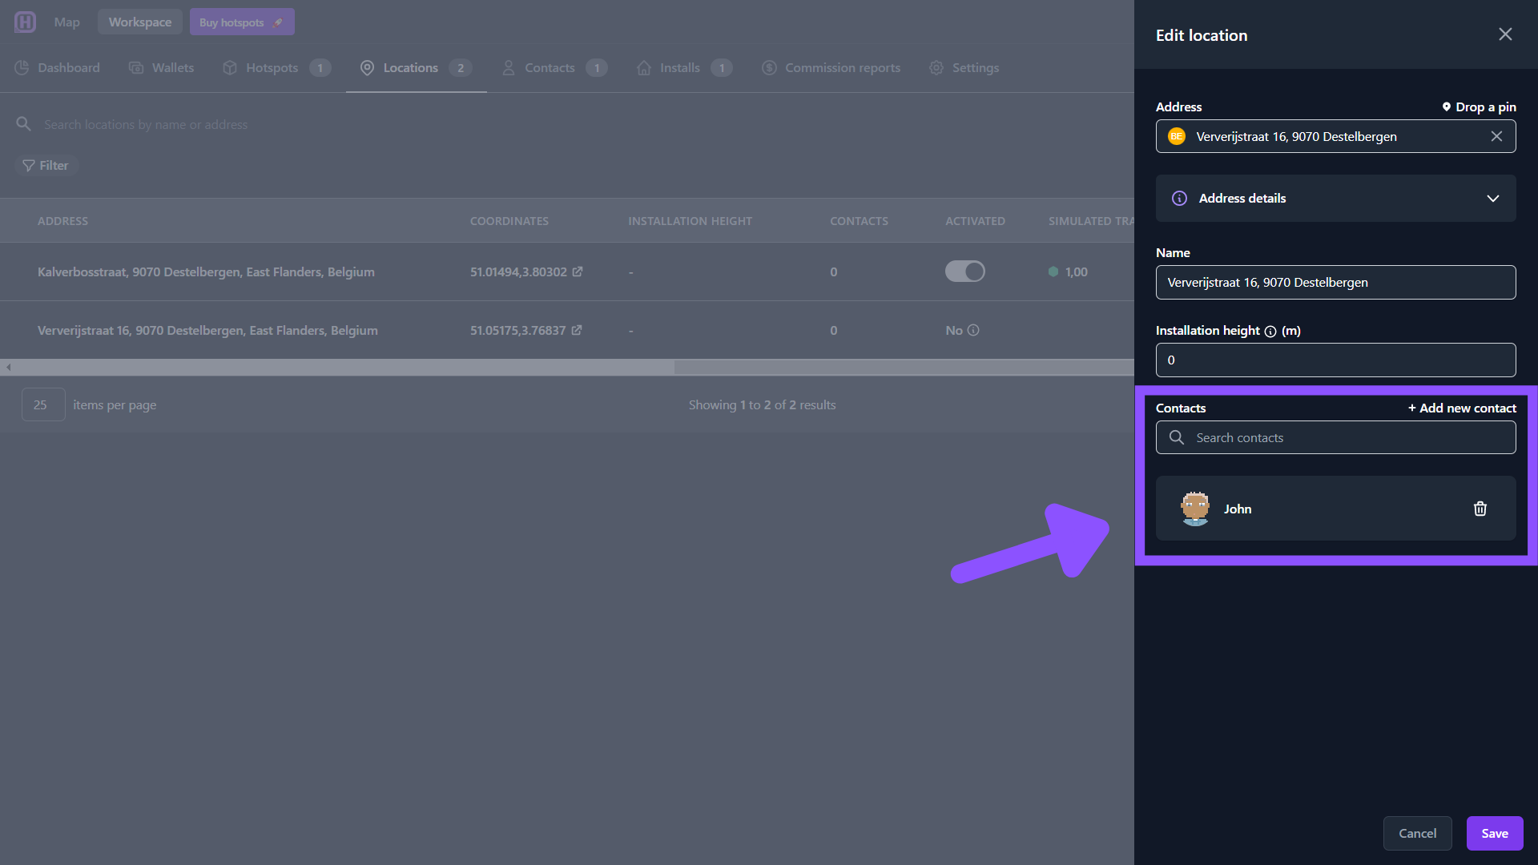Click the search icon in contacts field
1538x865 pixels.
(1176, 437)
